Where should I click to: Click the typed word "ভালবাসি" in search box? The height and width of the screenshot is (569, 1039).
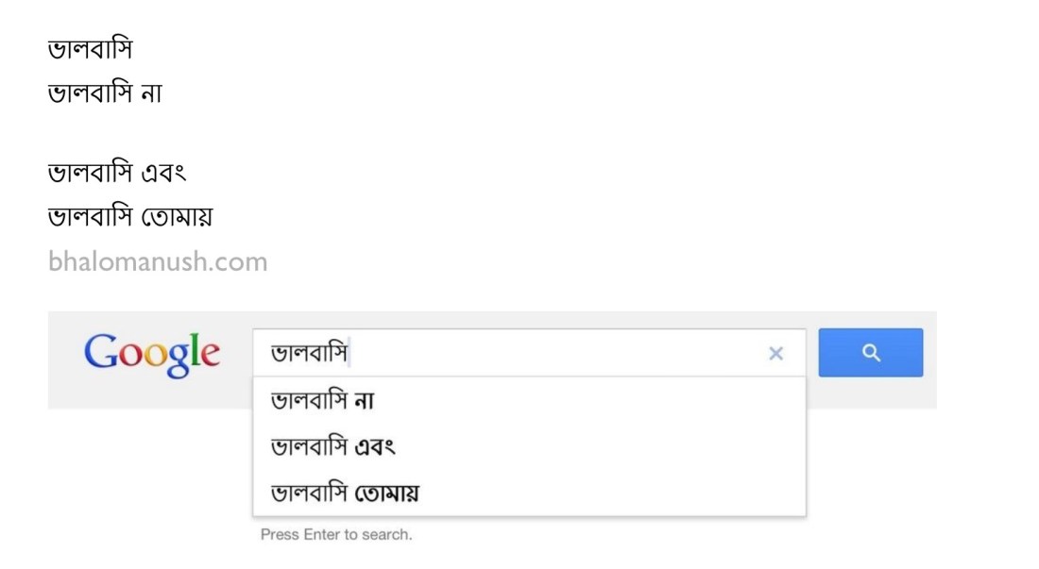(309, 354)
